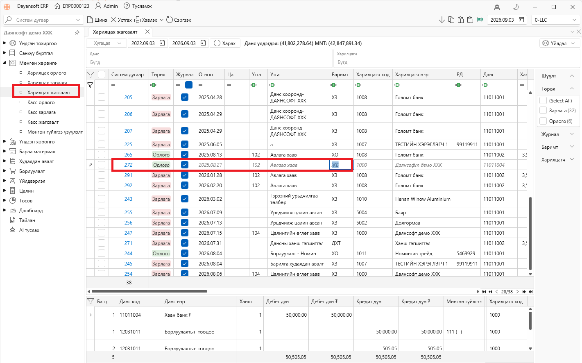Open AI туслах in the sidebar
This screenshot has width=582, height=363.
29,230
